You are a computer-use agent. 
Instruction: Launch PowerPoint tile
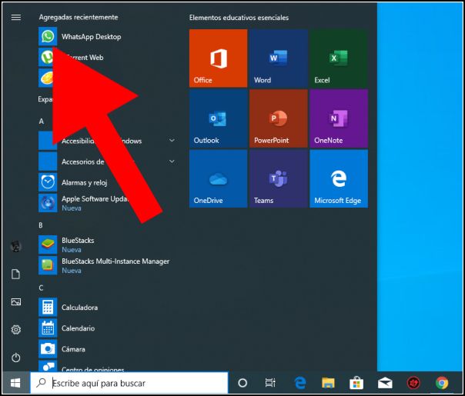[278, 118]
